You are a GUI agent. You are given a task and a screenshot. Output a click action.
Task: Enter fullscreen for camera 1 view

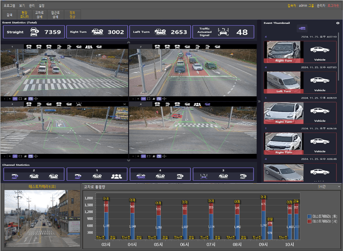click(x=20, y=99)
